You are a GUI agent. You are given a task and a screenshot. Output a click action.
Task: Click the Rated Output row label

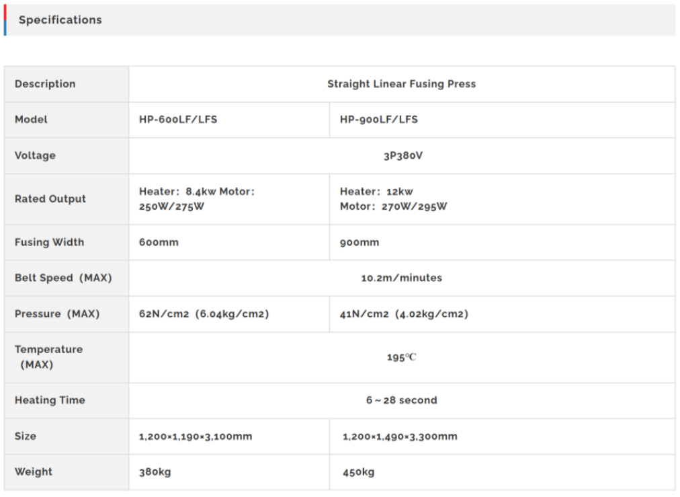tap(50, 199)
